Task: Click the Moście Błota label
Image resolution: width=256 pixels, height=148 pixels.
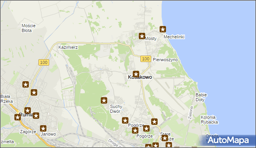Action: tap(28, 28)
